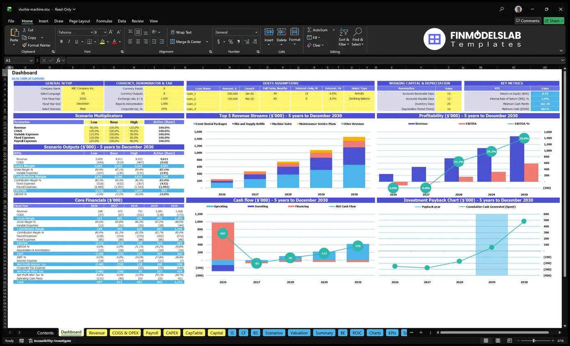Toggle Underline formatting
Screen dimensions: 570x346
pyautogui.click(x=76, y=41)
